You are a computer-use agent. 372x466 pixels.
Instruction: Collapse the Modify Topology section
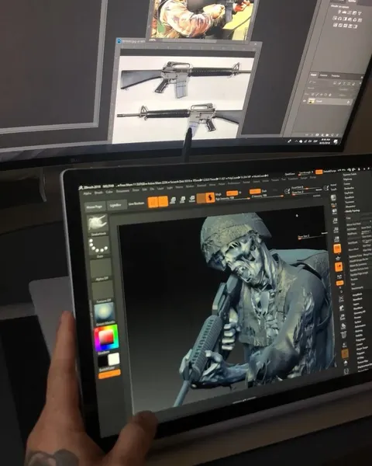pyautogui.click(x=353, y=210)
